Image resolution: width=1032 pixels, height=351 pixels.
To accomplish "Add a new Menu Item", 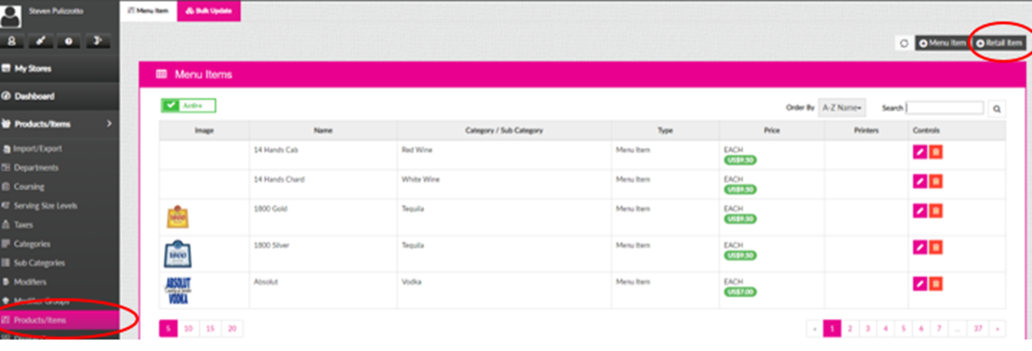I will click(942, 43).
